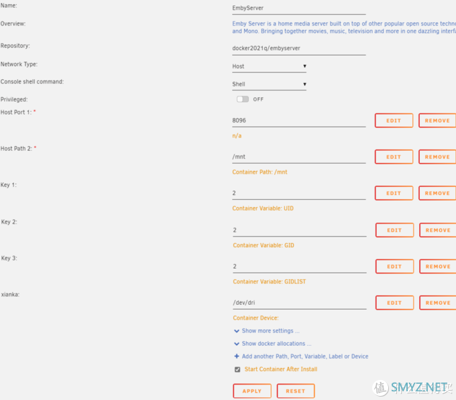Expand Show more settings
The width and height of the screenshot is (456, 400).
coord(267,331)
